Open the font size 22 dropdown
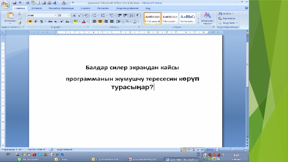This screenshot has width=288, height=162. point(64,15)
